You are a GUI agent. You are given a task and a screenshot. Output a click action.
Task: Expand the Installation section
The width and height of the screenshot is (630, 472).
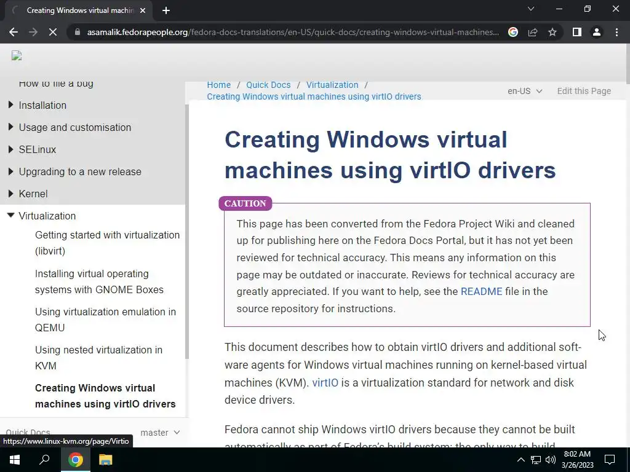(11, 105)
